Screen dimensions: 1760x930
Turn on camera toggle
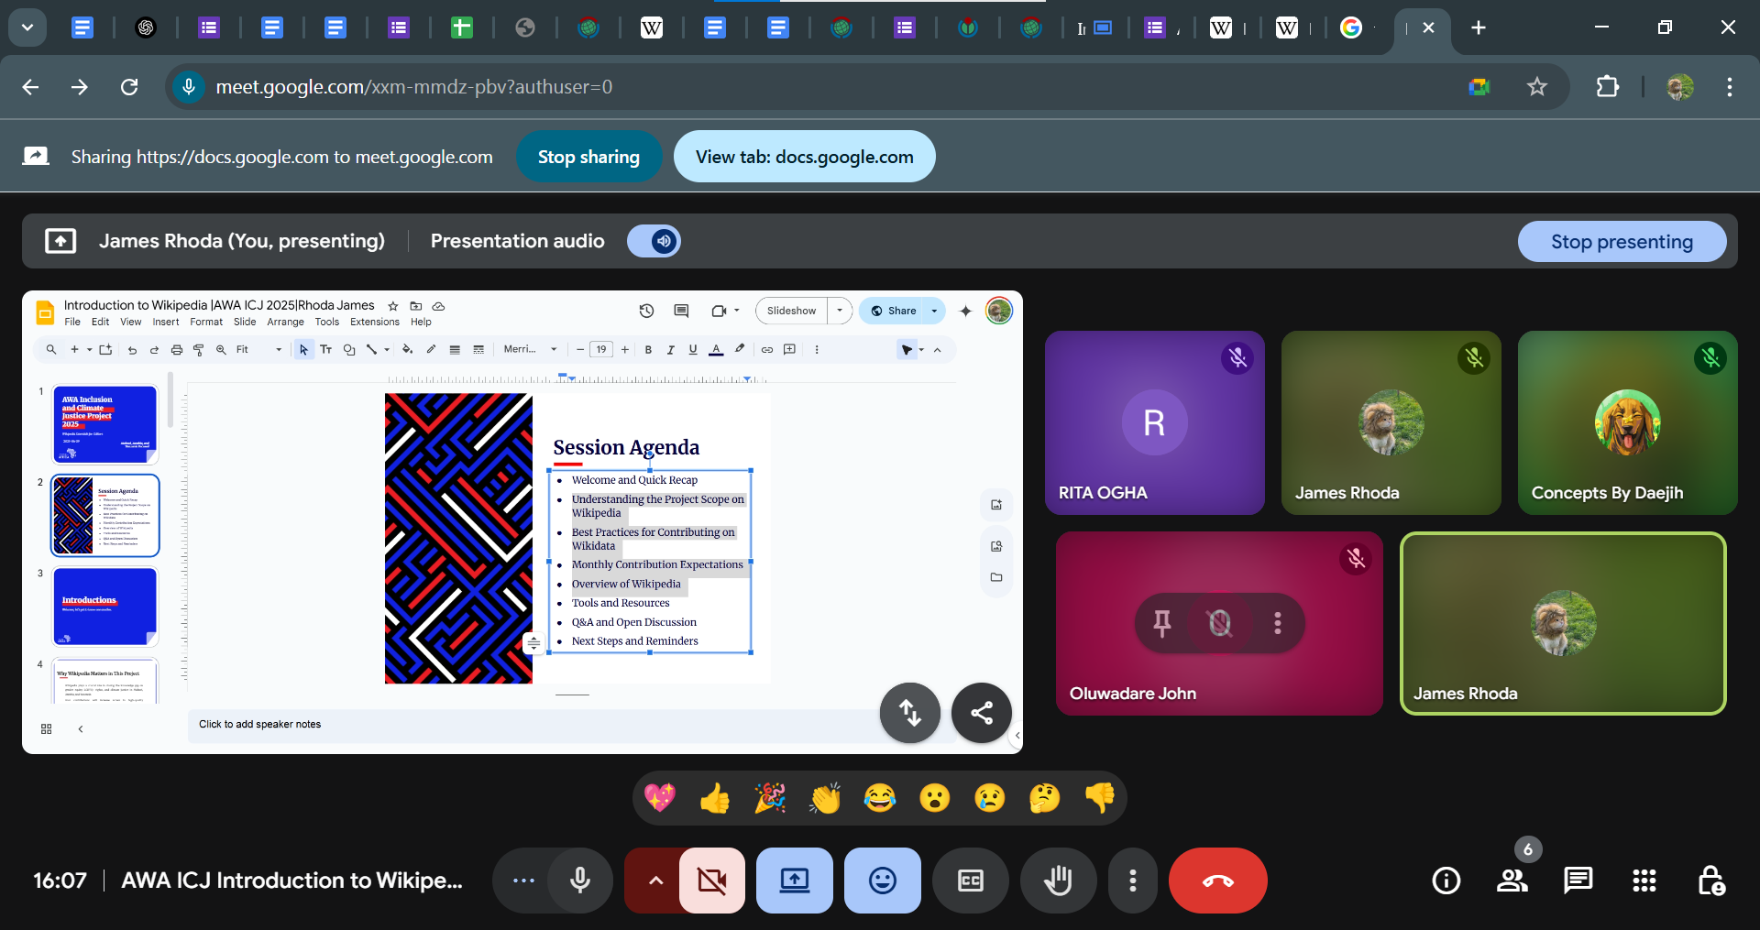(x=711, y=881)
